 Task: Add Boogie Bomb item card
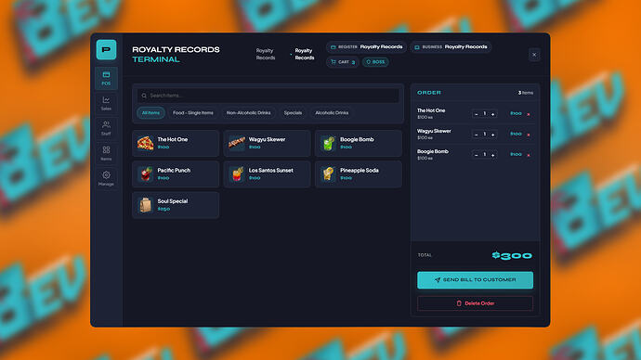358,143
